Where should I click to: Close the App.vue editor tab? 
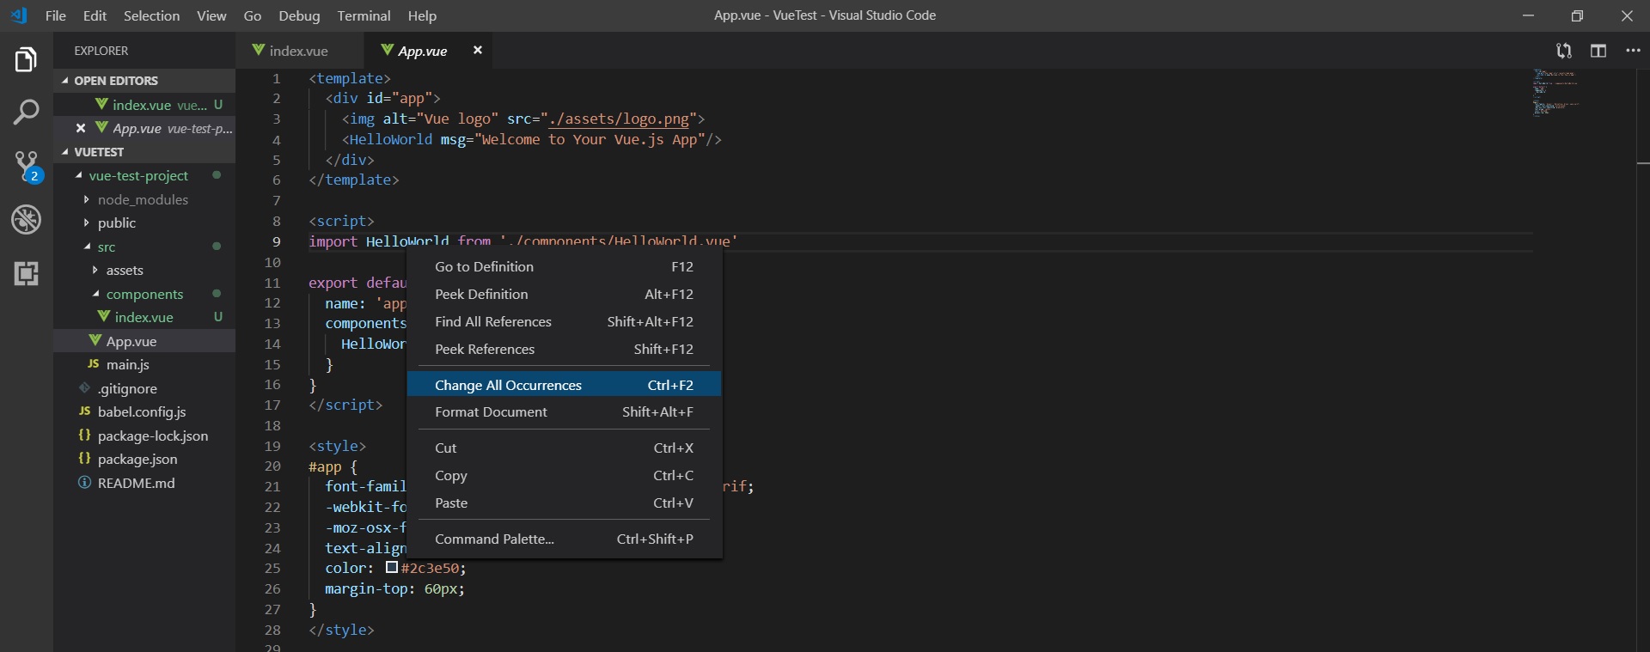point(478,51)
